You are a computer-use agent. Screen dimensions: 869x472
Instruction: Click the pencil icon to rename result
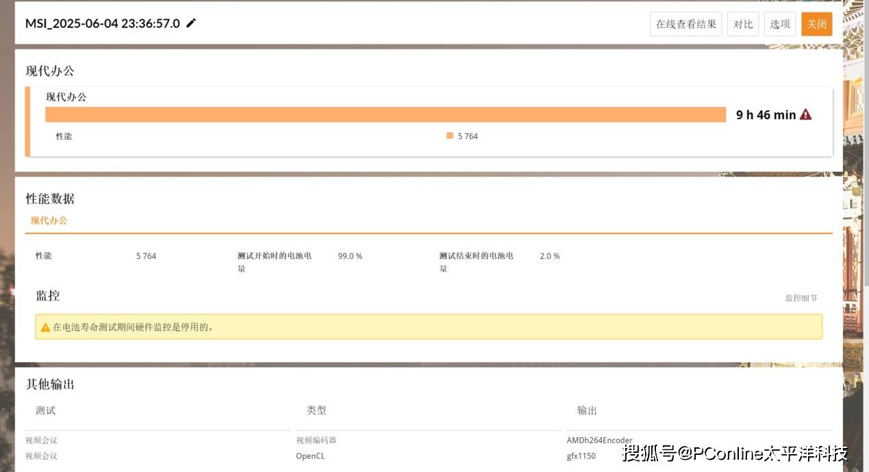click(191, 23)
